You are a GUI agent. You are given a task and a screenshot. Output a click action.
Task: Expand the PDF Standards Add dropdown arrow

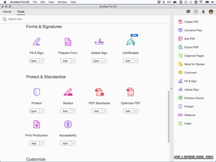pos(104,111)
